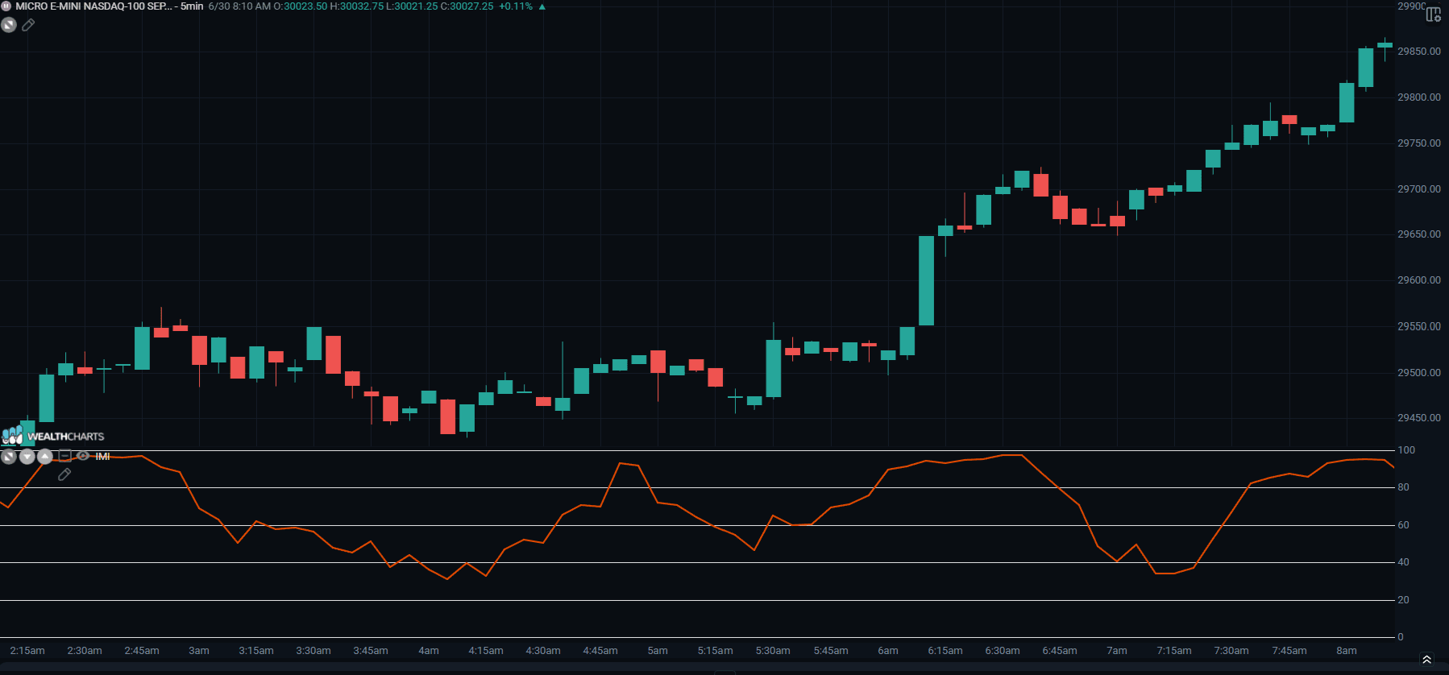Click the IMI pane maximize icon

coord(8,457)
